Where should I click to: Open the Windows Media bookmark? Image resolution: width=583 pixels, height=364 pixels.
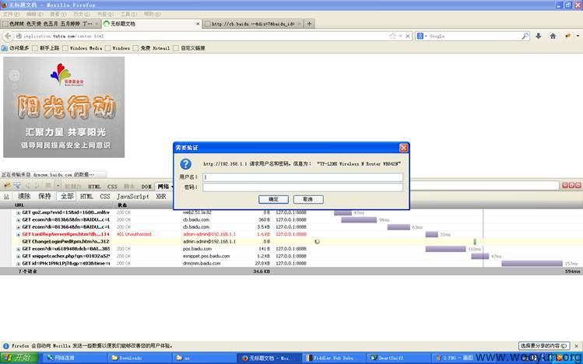[83, 48]
